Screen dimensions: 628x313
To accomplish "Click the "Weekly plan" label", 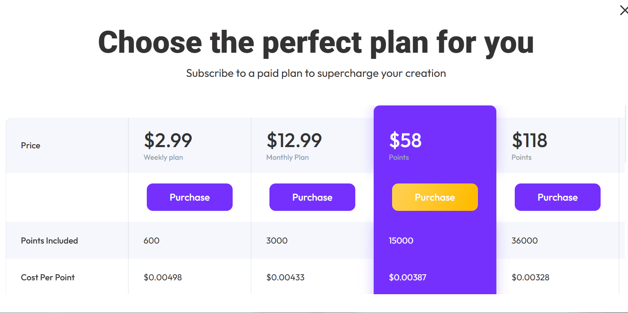I will 163,157.
